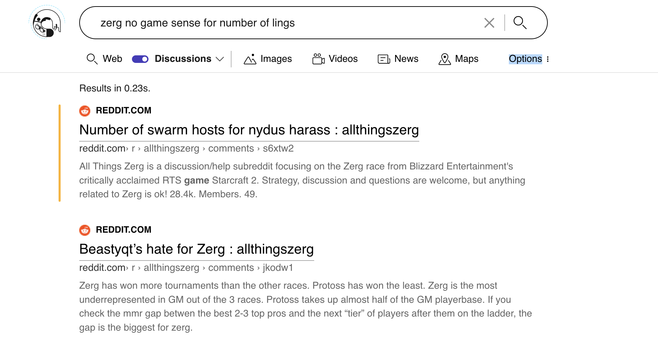Screen dimensions: 658x354
Task: Clear the search query with the X icon
Action: click(x=489, y=23)
